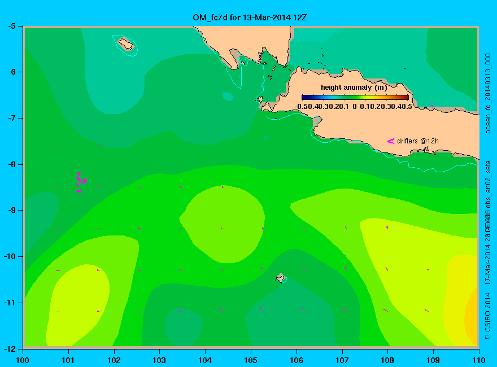Screen dimensions: 497x367
Task: Click the x-axis label 105
Action: (251, 360)
